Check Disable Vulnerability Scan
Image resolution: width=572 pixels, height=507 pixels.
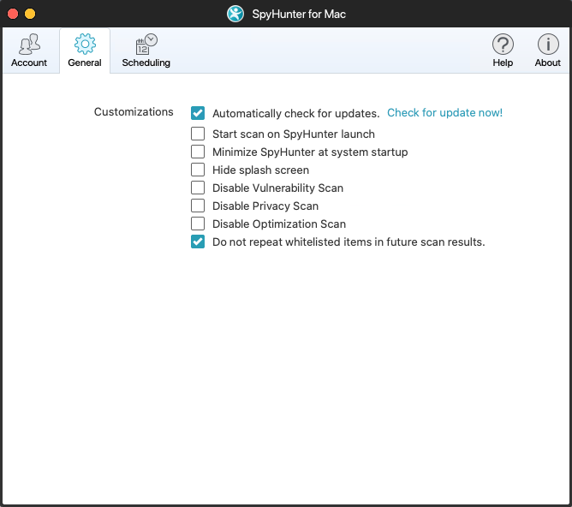pyautogui.click(x=198, y=188)
